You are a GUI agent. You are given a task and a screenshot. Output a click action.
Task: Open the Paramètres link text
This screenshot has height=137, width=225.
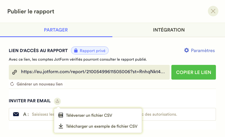[203, 50]
